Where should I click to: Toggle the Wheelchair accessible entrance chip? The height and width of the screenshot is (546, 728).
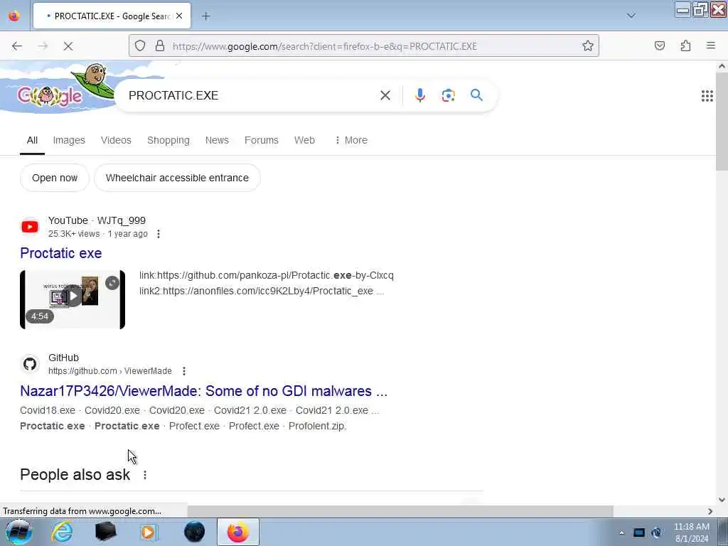point(177,178)
